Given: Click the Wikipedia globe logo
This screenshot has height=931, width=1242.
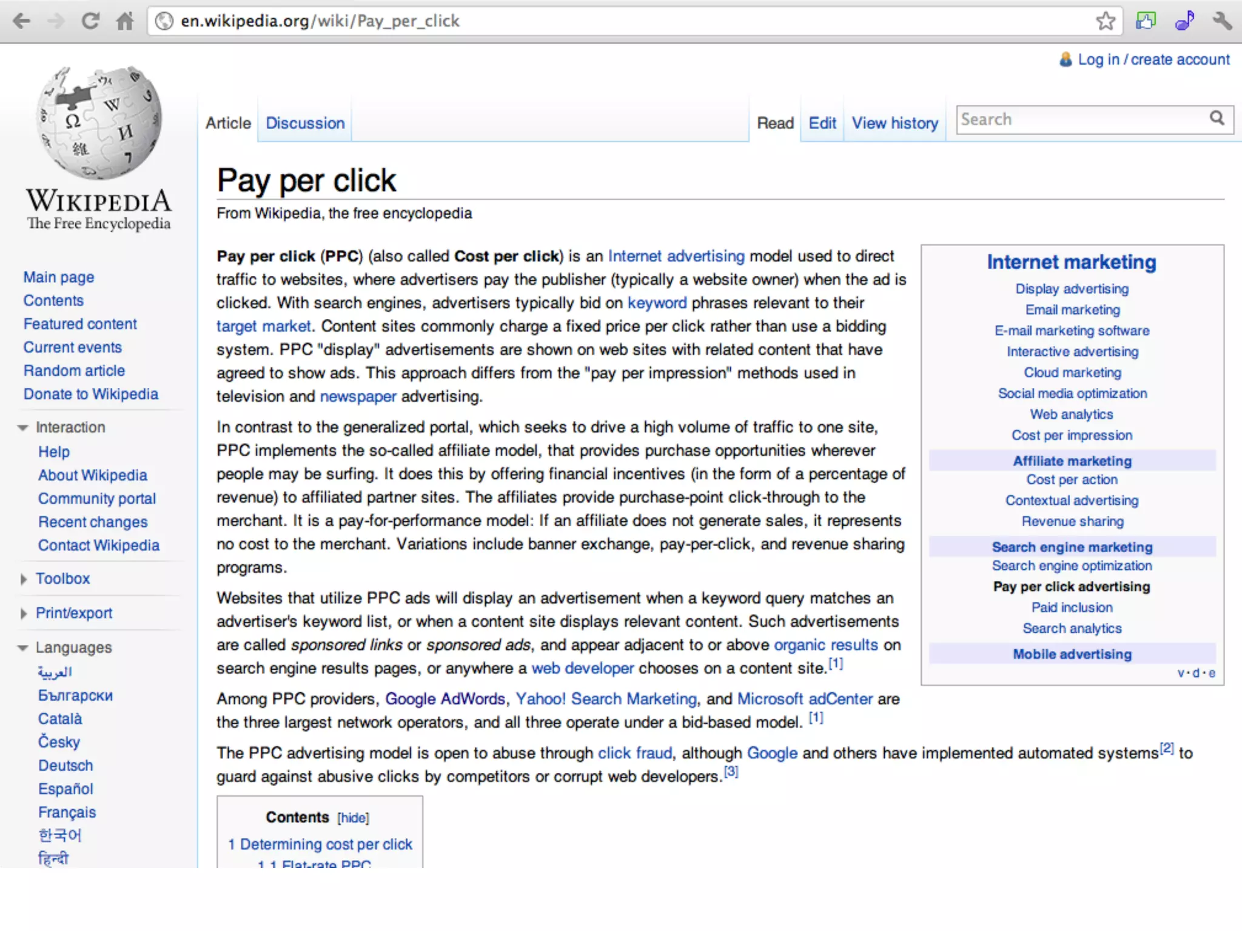Looking at the screenshot, I should (x=99, y=123).
